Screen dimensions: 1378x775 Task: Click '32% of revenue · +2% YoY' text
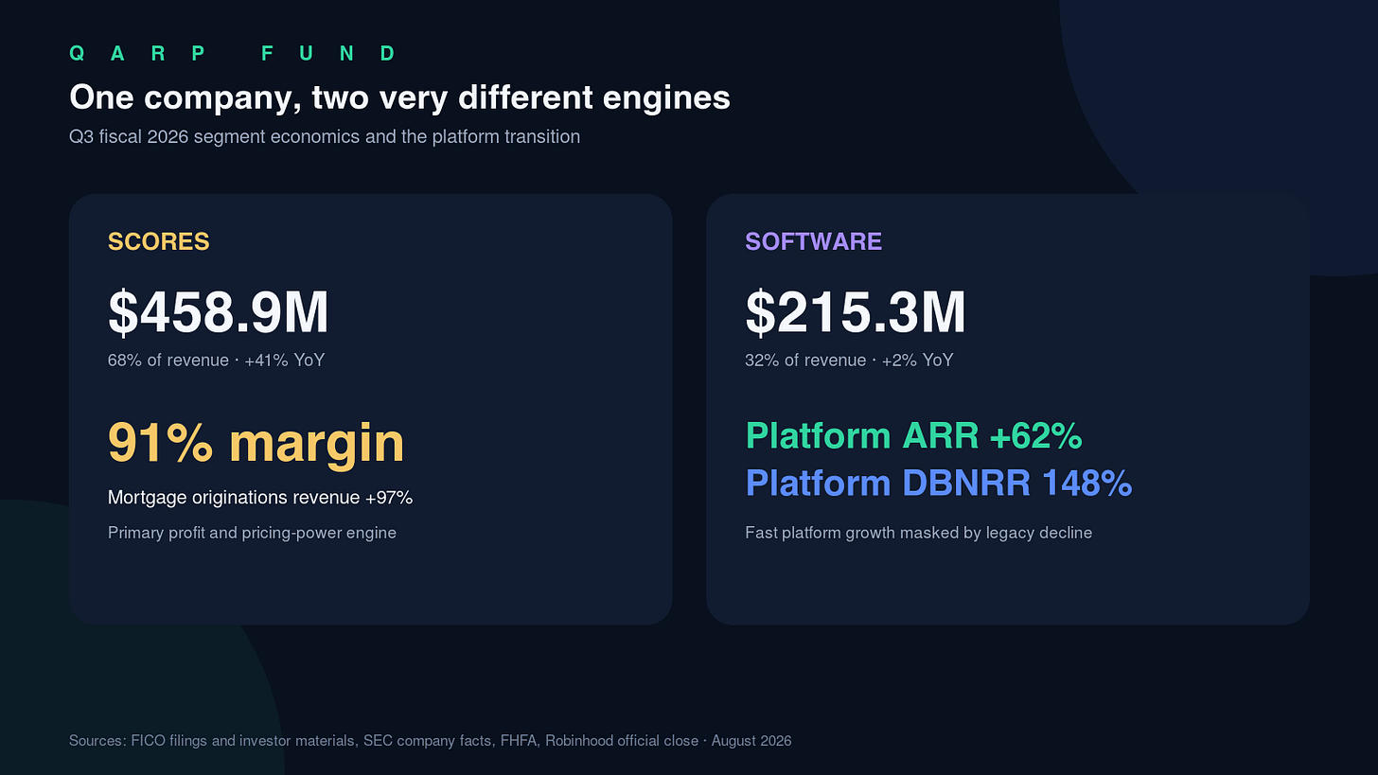click(849, 361)
